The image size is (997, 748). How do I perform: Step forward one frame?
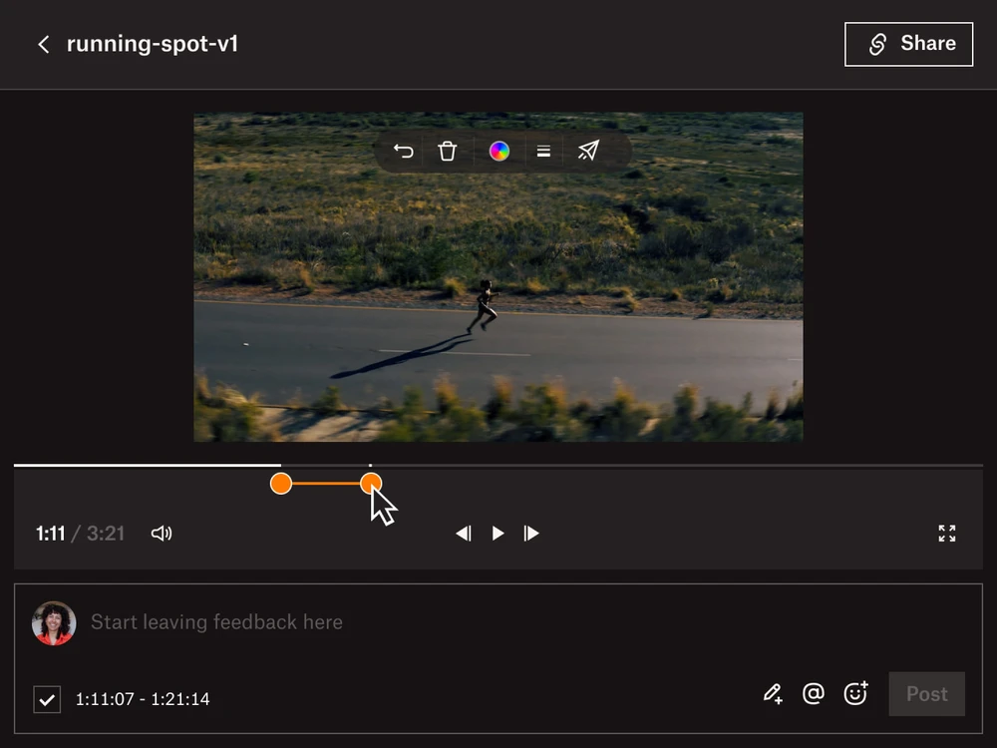coord(531,534)
